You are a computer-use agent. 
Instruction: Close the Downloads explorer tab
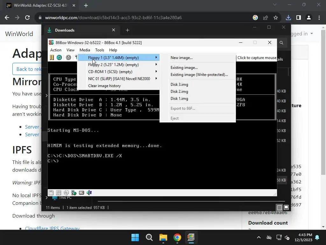pos(114,30)
